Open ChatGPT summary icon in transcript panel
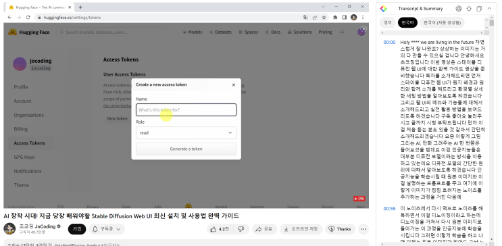Image resolution: width=502 pixels, height=246 pixels. click(x=459, y=9)
